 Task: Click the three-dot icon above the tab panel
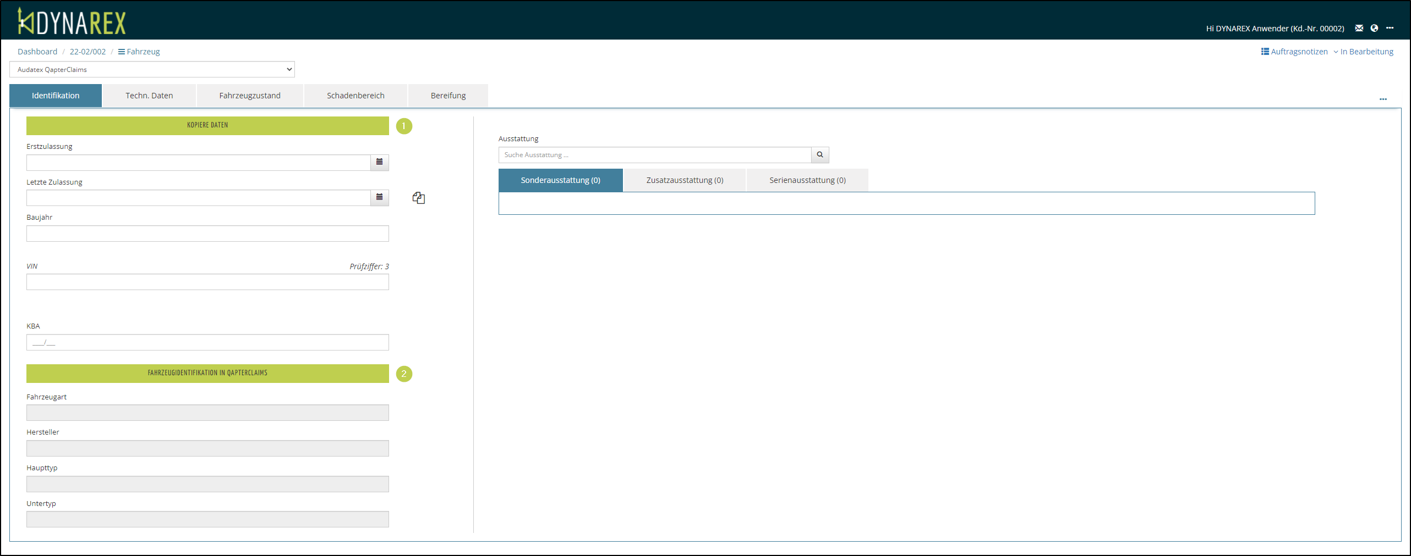1382,99
